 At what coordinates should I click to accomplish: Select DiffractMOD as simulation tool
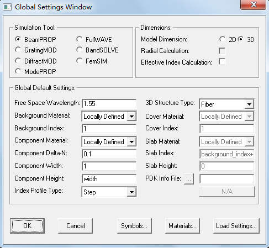18,61
